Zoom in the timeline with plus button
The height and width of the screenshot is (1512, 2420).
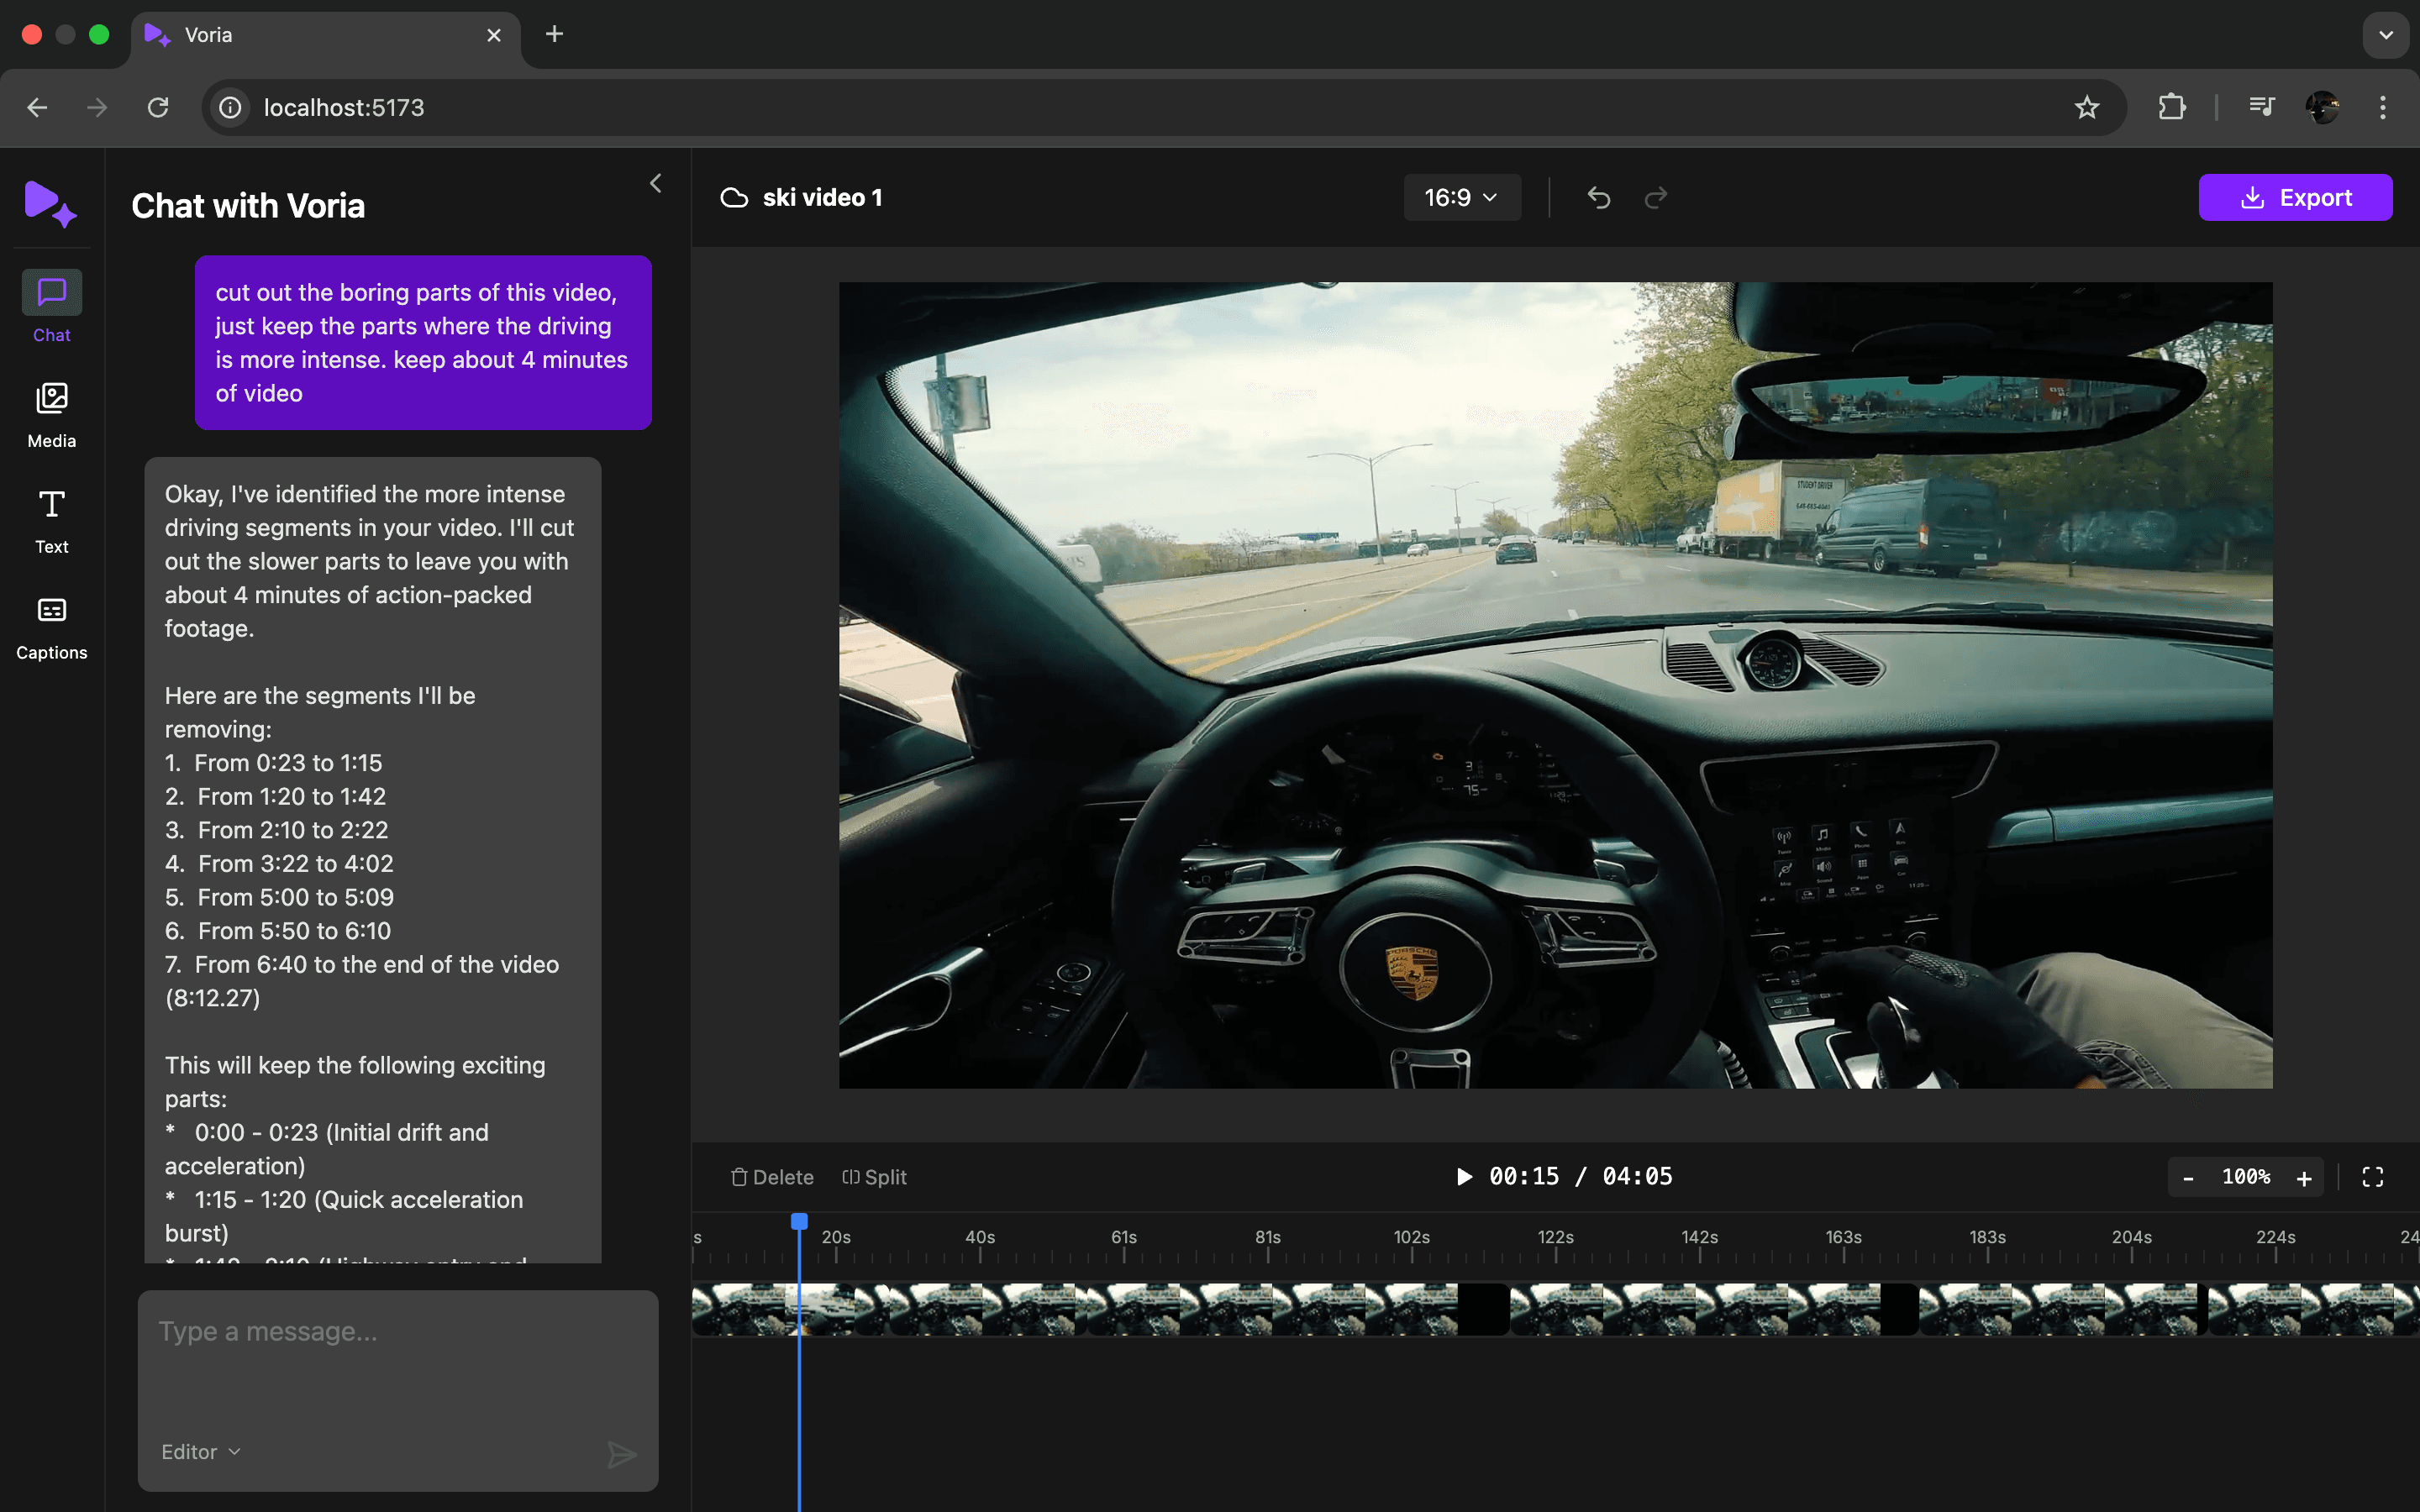coord(2304,1178)
